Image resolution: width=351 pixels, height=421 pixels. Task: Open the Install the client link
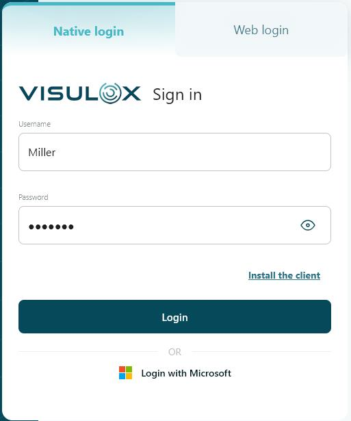(x=284, y=275)
